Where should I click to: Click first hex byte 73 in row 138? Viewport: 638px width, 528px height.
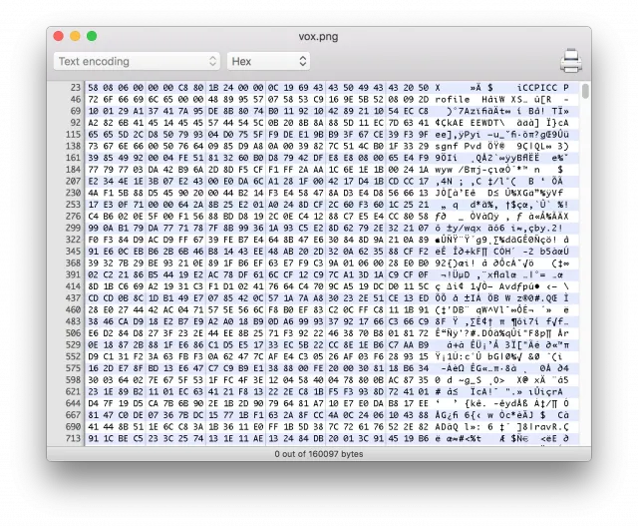click(93, 147)
